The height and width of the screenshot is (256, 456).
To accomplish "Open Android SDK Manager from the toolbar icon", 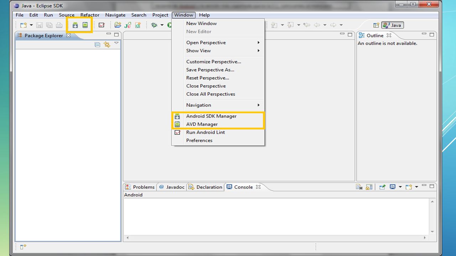I will coord(75,25).
